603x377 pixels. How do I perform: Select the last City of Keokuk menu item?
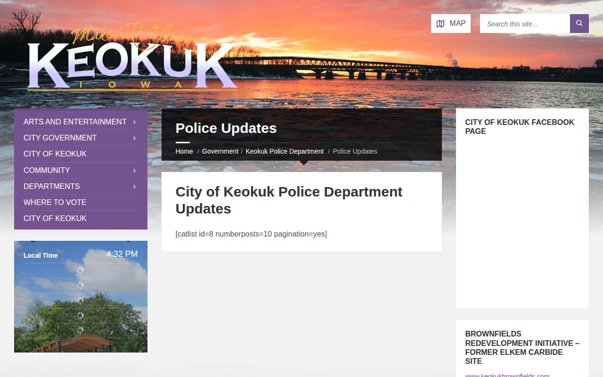pos(55,218)
